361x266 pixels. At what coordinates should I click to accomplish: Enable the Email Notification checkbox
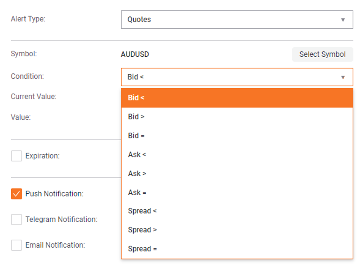[x=16, y=245]
